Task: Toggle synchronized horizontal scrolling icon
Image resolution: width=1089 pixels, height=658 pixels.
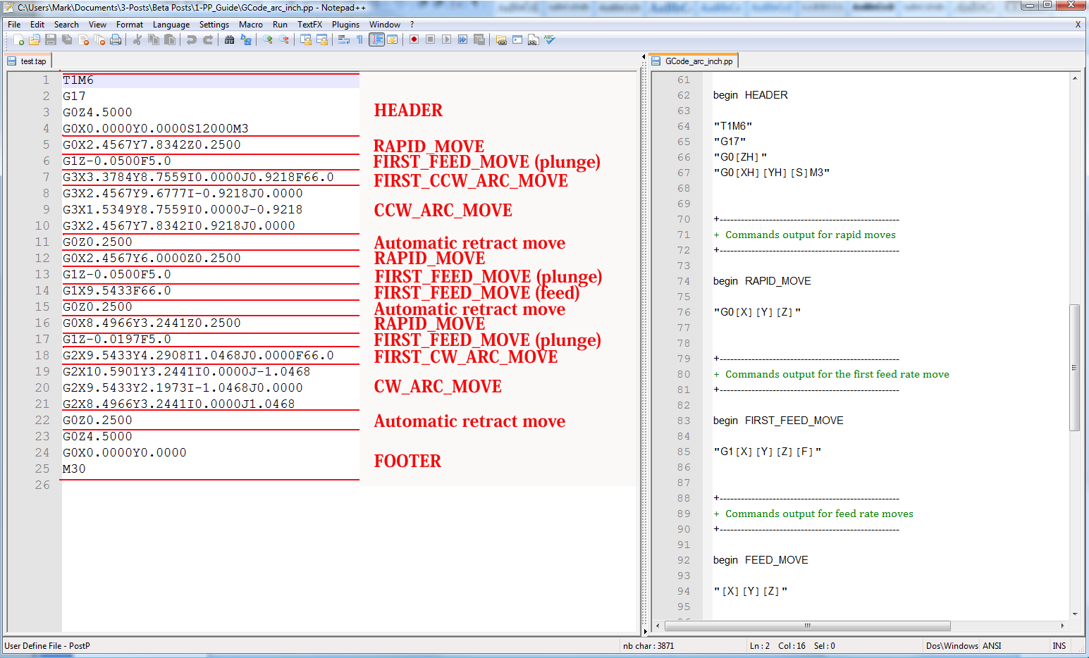Action: pos(322,39)
